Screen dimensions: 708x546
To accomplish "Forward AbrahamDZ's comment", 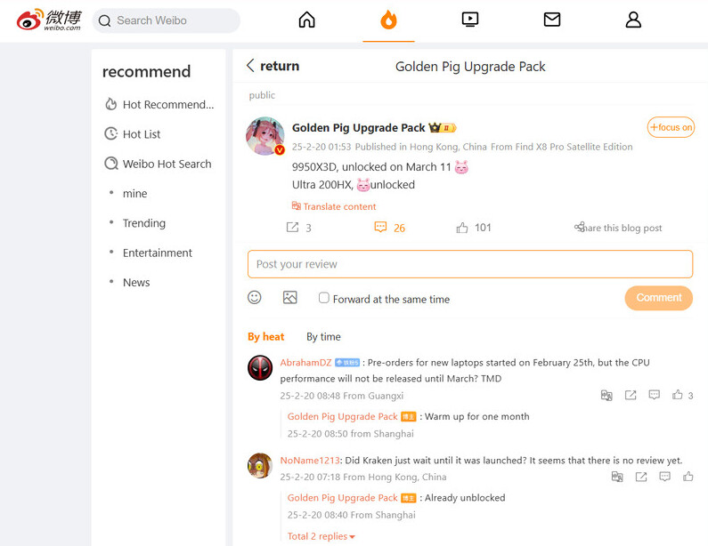I will coord(631,396).
